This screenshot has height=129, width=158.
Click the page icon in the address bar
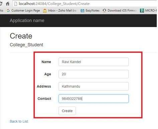tap(16, 4)
